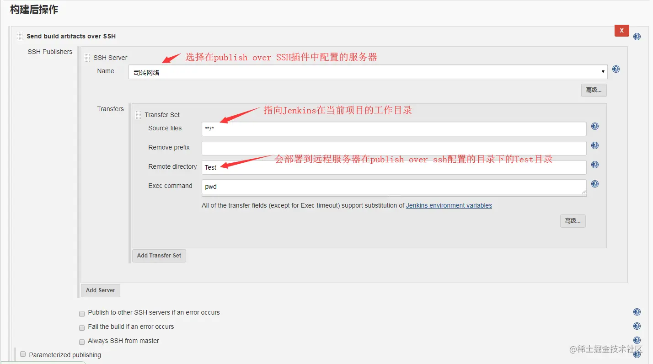Toggle Fail the build if an error occurs
The image size is (653, 364).
[82, 328]
